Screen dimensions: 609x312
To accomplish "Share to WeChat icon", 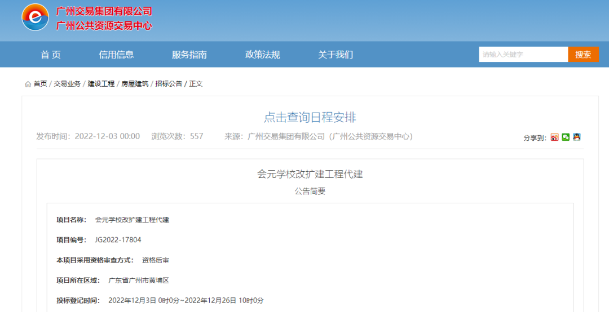I will 566,137.
